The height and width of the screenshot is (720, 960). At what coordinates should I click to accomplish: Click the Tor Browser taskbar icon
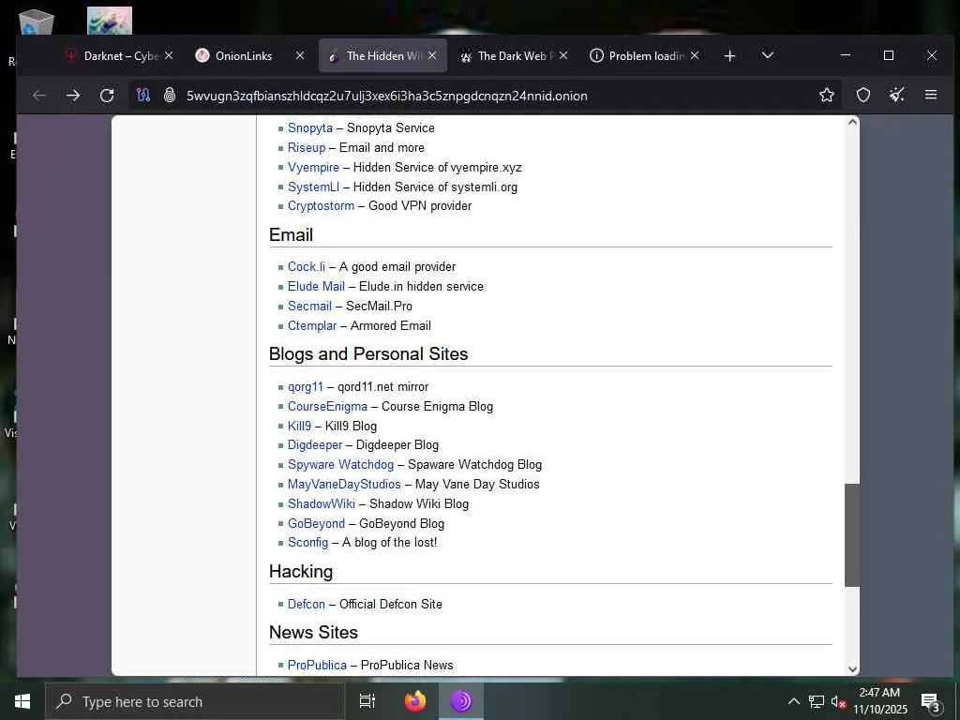(x=461, y=701)
